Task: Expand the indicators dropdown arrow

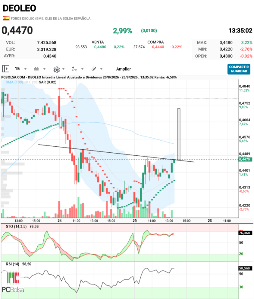Action: [x=83, y=69]
